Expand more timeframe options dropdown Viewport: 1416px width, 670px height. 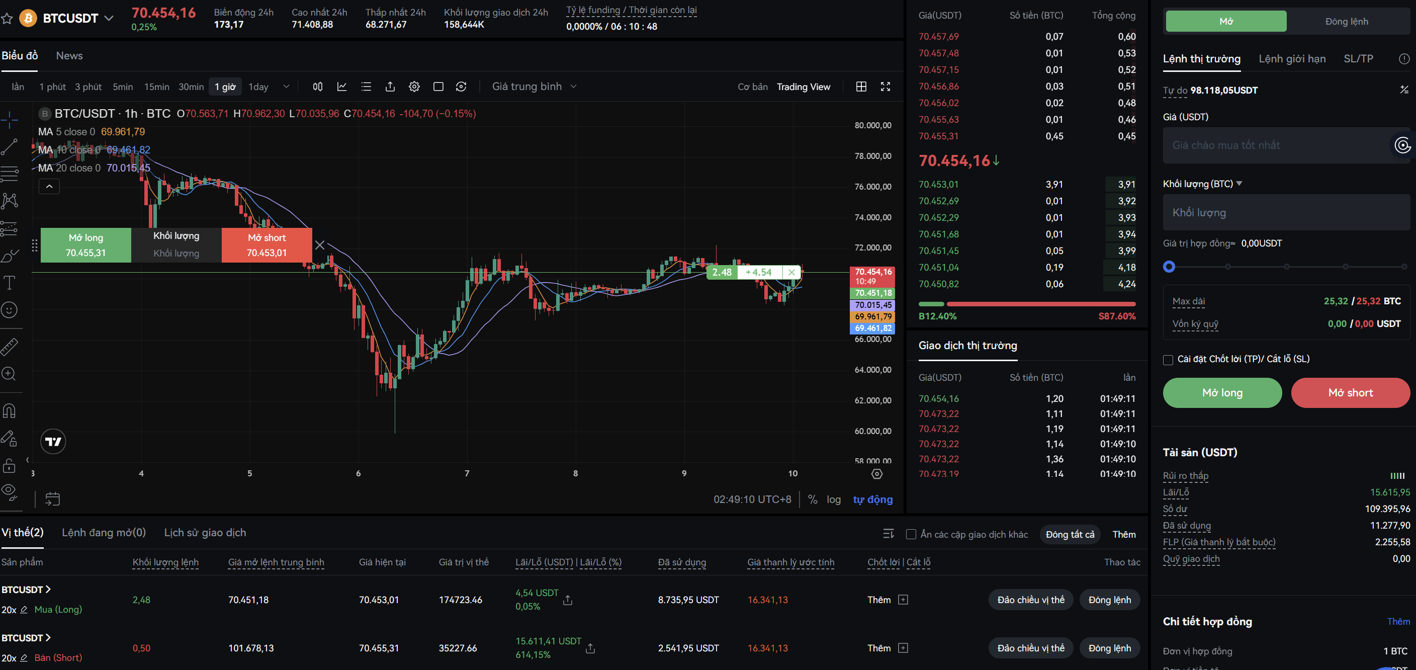click(286, 87)
